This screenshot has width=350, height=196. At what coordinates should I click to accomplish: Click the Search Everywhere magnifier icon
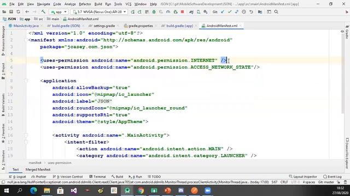pos(276,12)
